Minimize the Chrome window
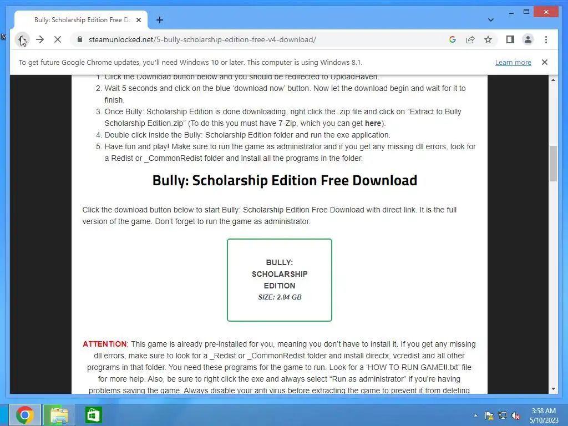 (x=511, y=12)
